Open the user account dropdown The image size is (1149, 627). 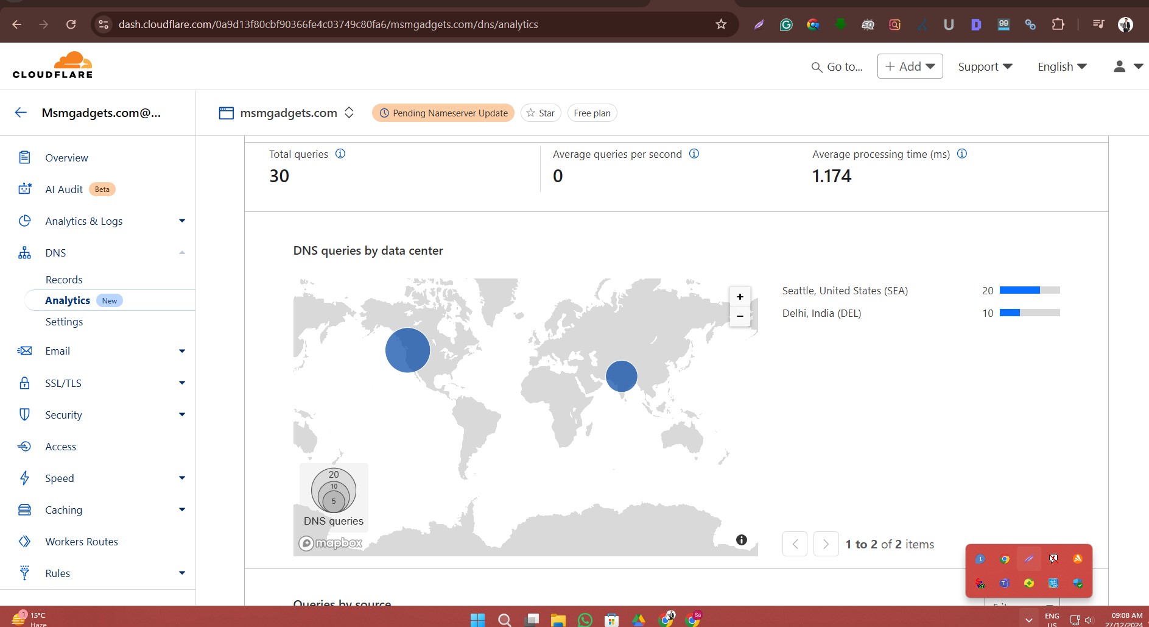[1128, 66]
